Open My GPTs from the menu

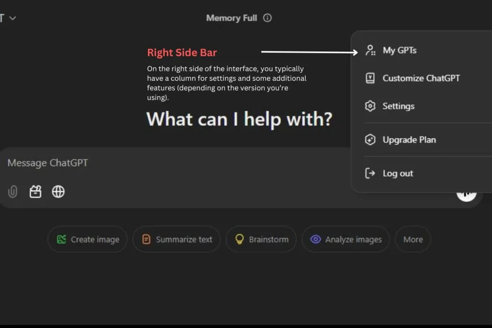[x=399, y=50]
